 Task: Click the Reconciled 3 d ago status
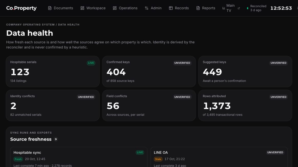(x=258, y=8)
